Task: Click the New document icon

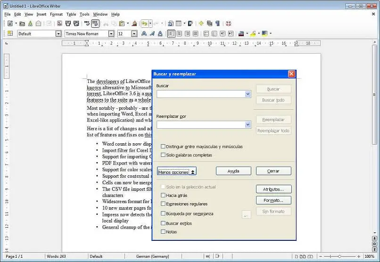Action: 10,24
